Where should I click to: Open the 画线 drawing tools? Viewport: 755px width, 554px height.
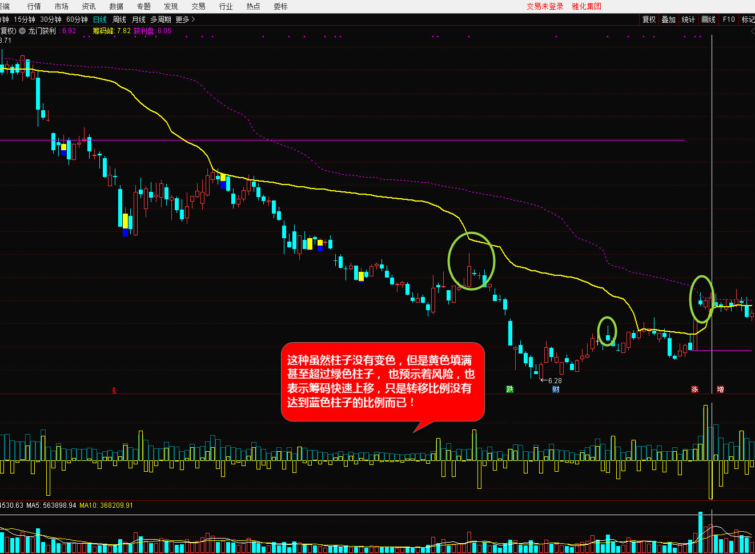tap(709, 19)
